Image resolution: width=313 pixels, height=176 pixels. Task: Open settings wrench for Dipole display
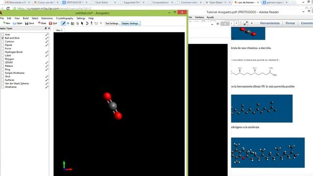pyautogui.click(x=47, y=45)
